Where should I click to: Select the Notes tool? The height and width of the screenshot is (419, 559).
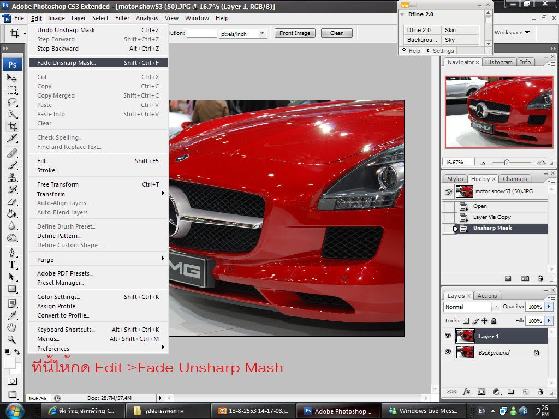(12, 303)
